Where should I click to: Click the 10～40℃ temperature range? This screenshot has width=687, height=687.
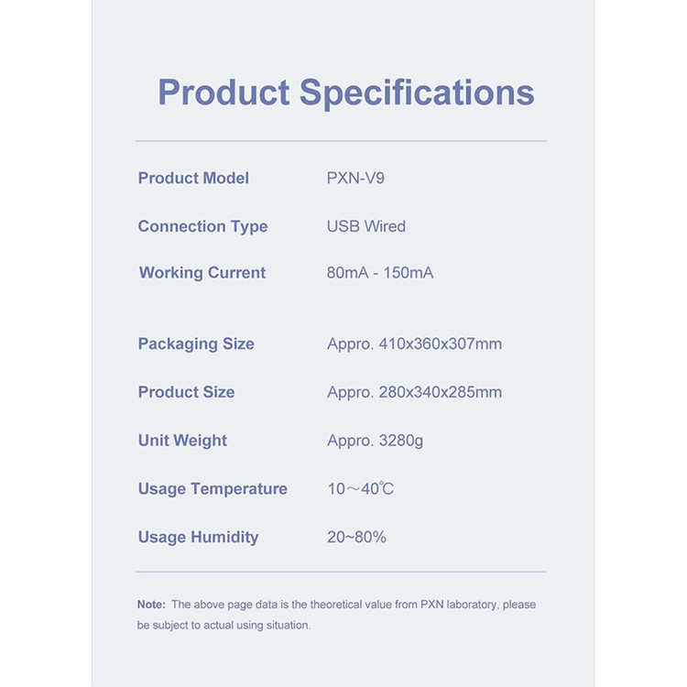click(360, 489)
